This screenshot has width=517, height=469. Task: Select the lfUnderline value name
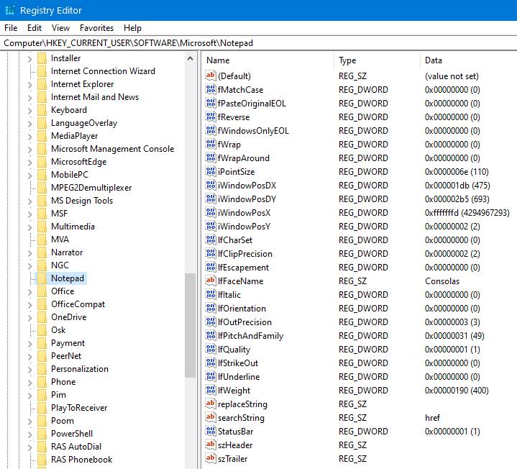[239, 377]
